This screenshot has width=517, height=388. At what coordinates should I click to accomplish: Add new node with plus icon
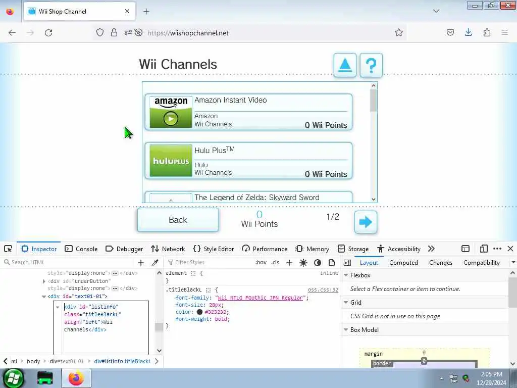pyautogui.click(x=141, y=263)
